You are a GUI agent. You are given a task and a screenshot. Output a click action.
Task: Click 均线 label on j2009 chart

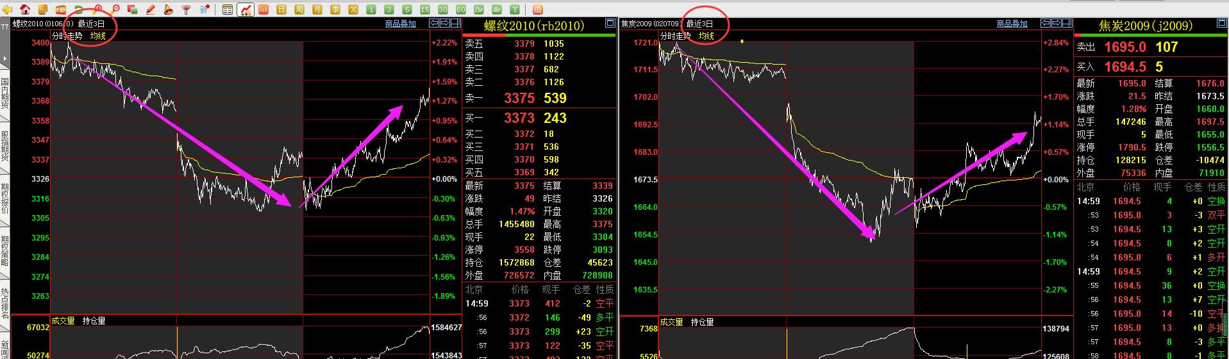(706, 36)
